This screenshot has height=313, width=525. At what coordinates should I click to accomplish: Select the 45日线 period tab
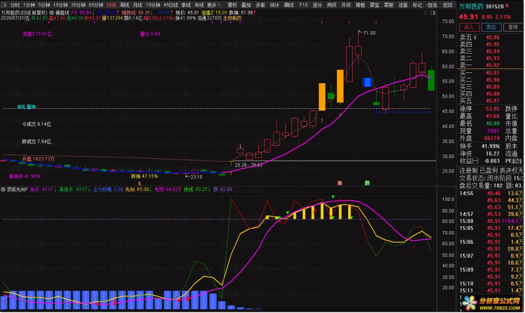click(x=171, y=5)
